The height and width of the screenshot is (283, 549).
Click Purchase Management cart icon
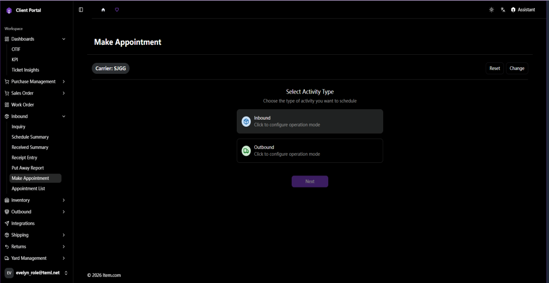(x=7, y=81)
